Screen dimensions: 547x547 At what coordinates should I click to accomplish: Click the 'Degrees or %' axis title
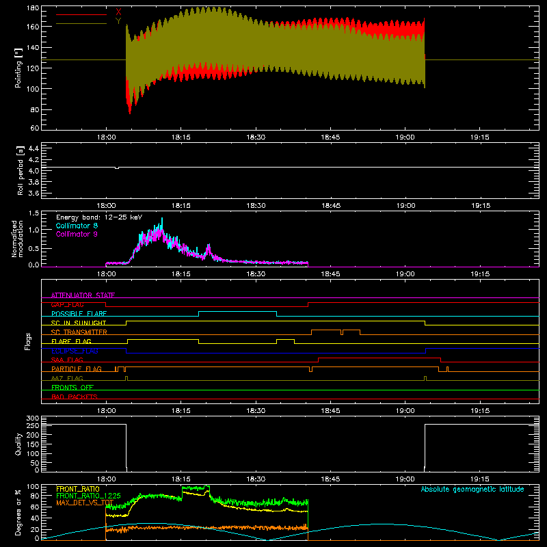(18, 512)
